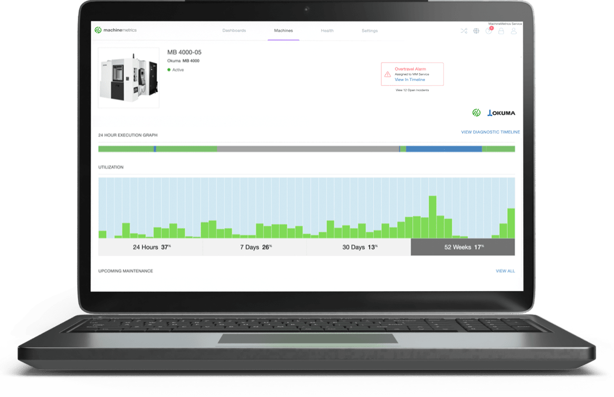Go to the Settings tab
The image size is (614, 397).
point(370,31)
